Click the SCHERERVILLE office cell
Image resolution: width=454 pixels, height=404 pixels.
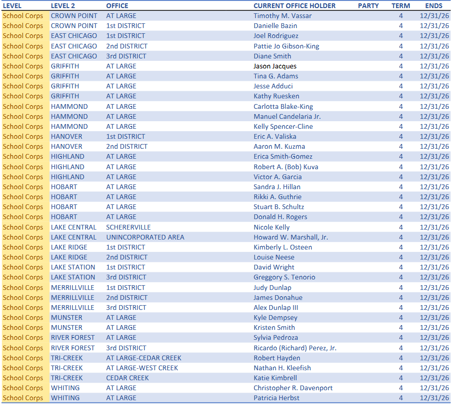[x=128, y=227]
